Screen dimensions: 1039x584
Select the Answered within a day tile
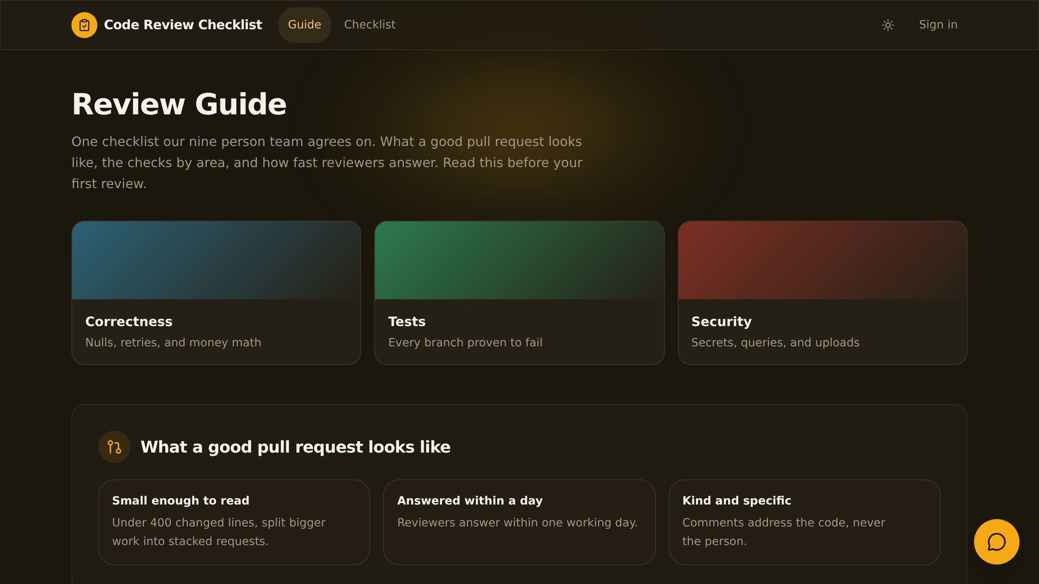(519, 522)
